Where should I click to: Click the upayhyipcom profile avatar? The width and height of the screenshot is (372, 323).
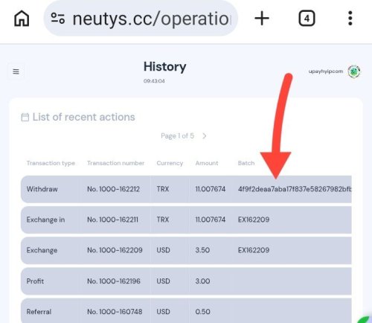(354, 71)
